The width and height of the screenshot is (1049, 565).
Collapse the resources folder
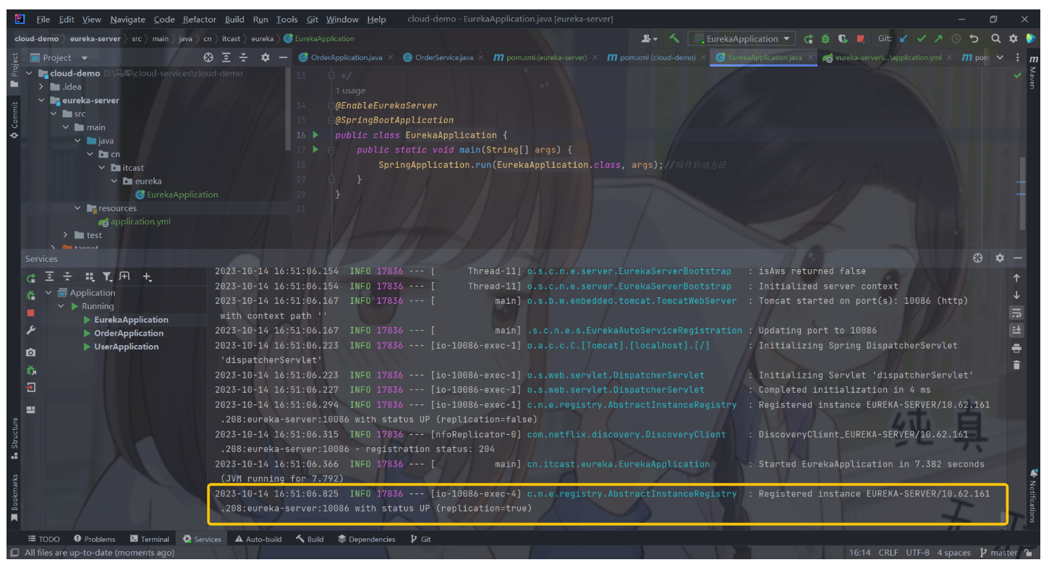[77, 208]
